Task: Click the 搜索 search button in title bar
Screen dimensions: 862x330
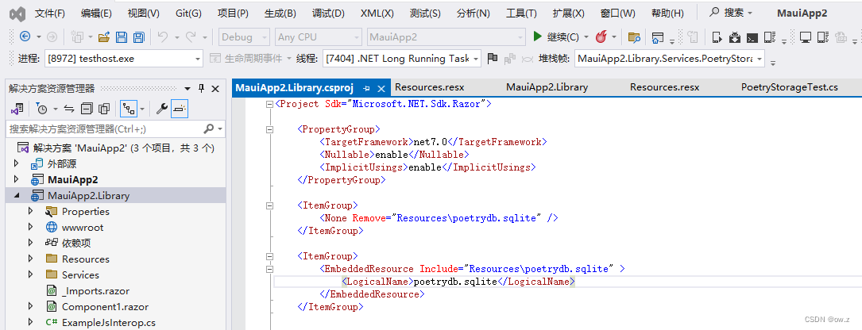Action: (x=731, y=13)
